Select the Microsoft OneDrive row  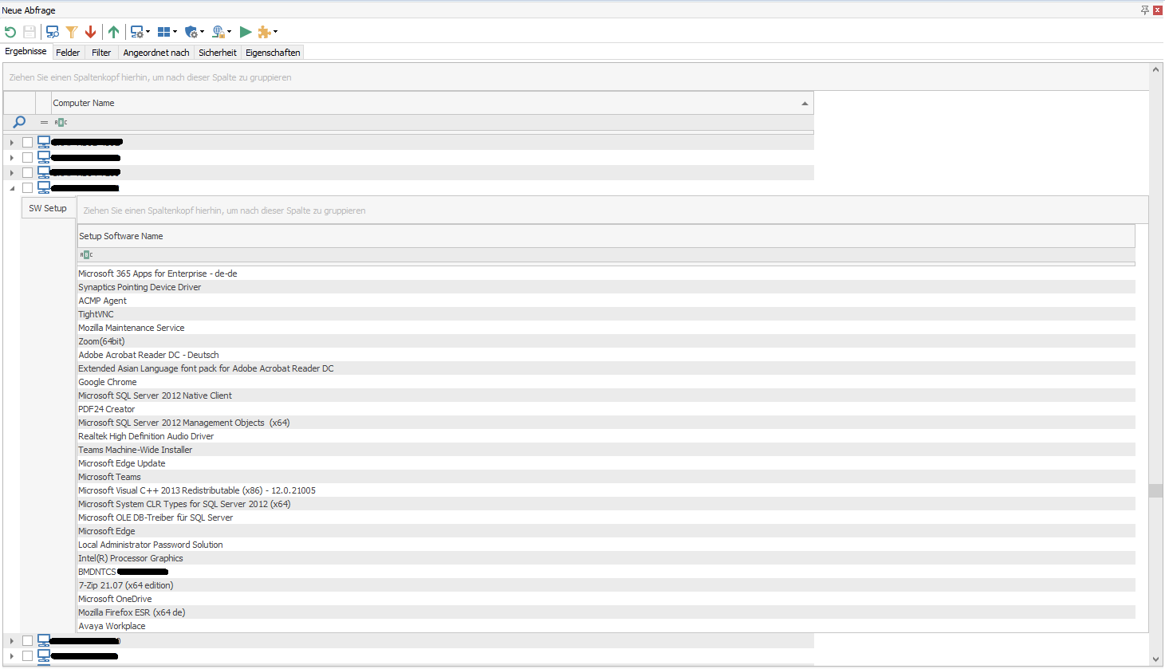pyautogui.click(x=606, y=599)
